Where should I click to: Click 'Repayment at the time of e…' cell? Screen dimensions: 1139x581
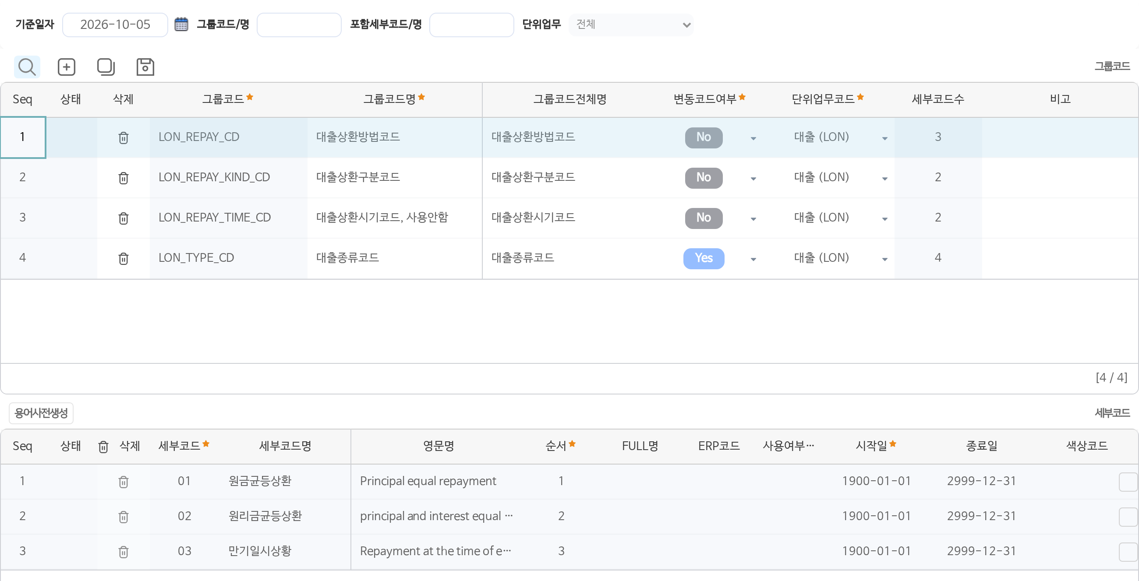pos(439,551)
